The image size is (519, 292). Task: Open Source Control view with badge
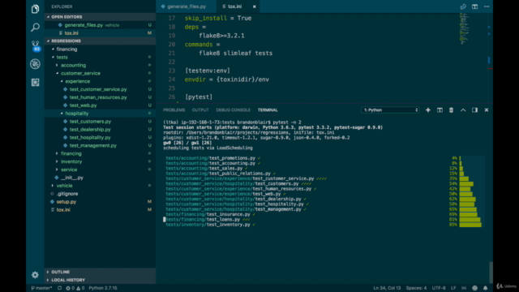point(36,45)
